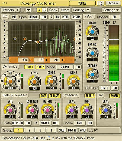The height and width of the screenshot is (141, 122).
Task: Click the DRY MIX knob
Action: point(92,53)
